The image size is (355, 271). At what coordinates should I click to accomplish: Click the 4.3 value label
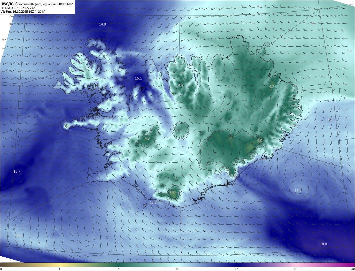[x=147, y=139]
